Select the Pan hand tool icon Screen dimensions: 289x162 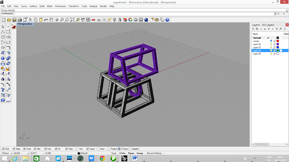[51, 20]
